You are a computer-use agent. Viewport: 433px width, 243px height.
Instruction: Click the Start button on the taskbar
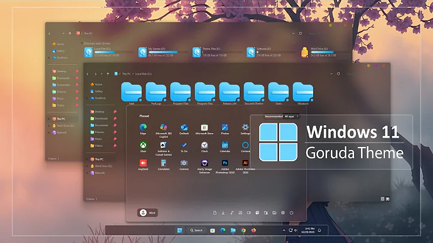pos(180,230)
